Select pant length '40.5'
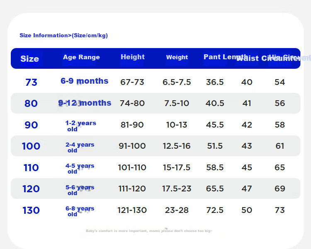The width and height of the screenshot is (311, 249). (215, 103)
